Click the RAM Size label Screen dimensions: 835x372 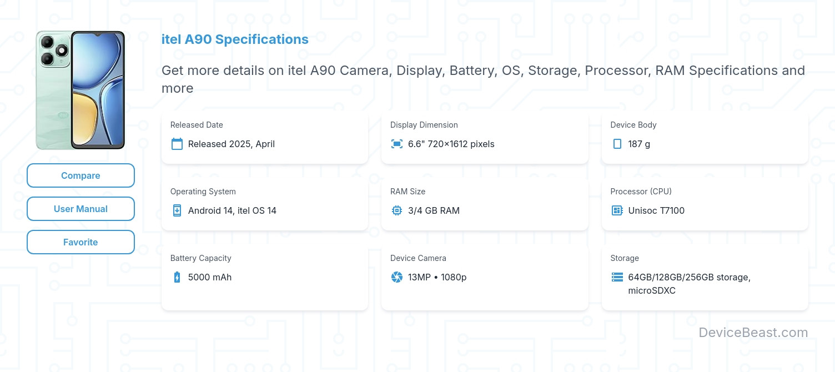point(408,192)
